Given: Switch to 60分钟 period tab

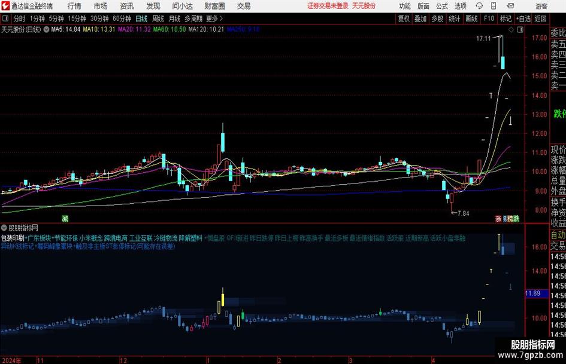Looking at the screenshot, I should (x=122, y=19).
